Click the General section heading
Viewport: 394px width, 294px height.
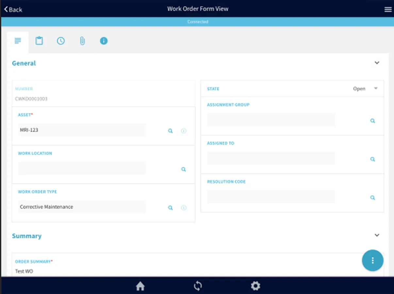pyautogui.click(x=24, y=63)
